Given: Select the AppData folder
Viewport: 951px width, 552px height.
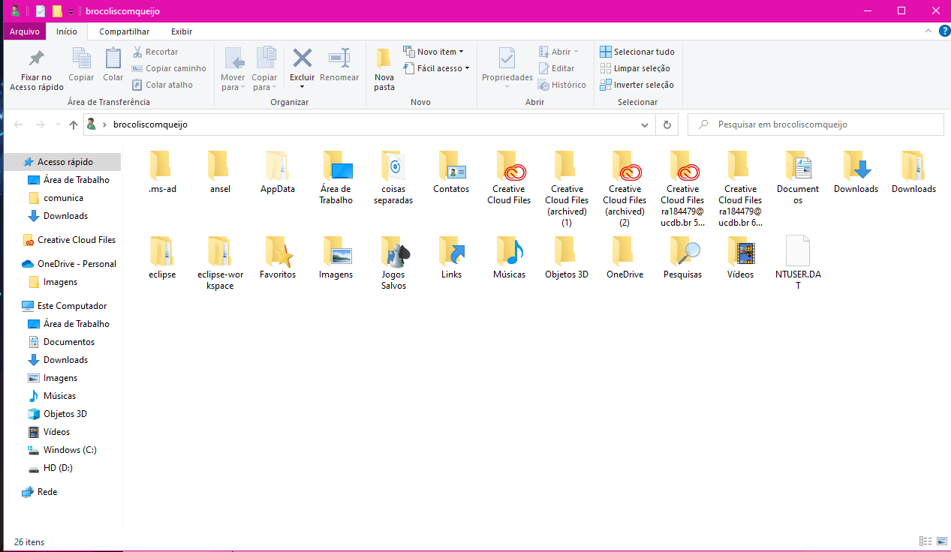Looking at the screenshot, I should (x=278, y=172).
